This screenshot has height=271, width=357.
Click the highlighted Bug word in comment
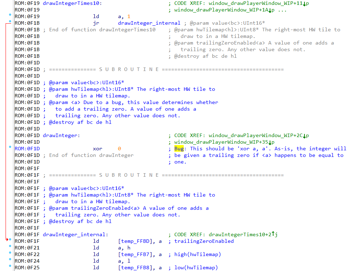(x=179, y=149)
